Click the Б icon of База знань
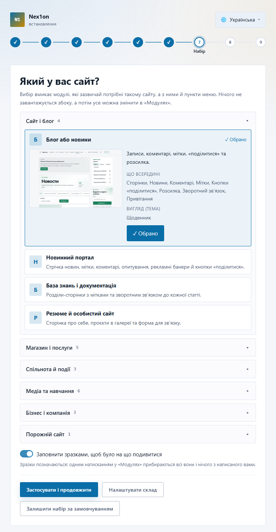276x532 pixels. [x=36, y=290]
